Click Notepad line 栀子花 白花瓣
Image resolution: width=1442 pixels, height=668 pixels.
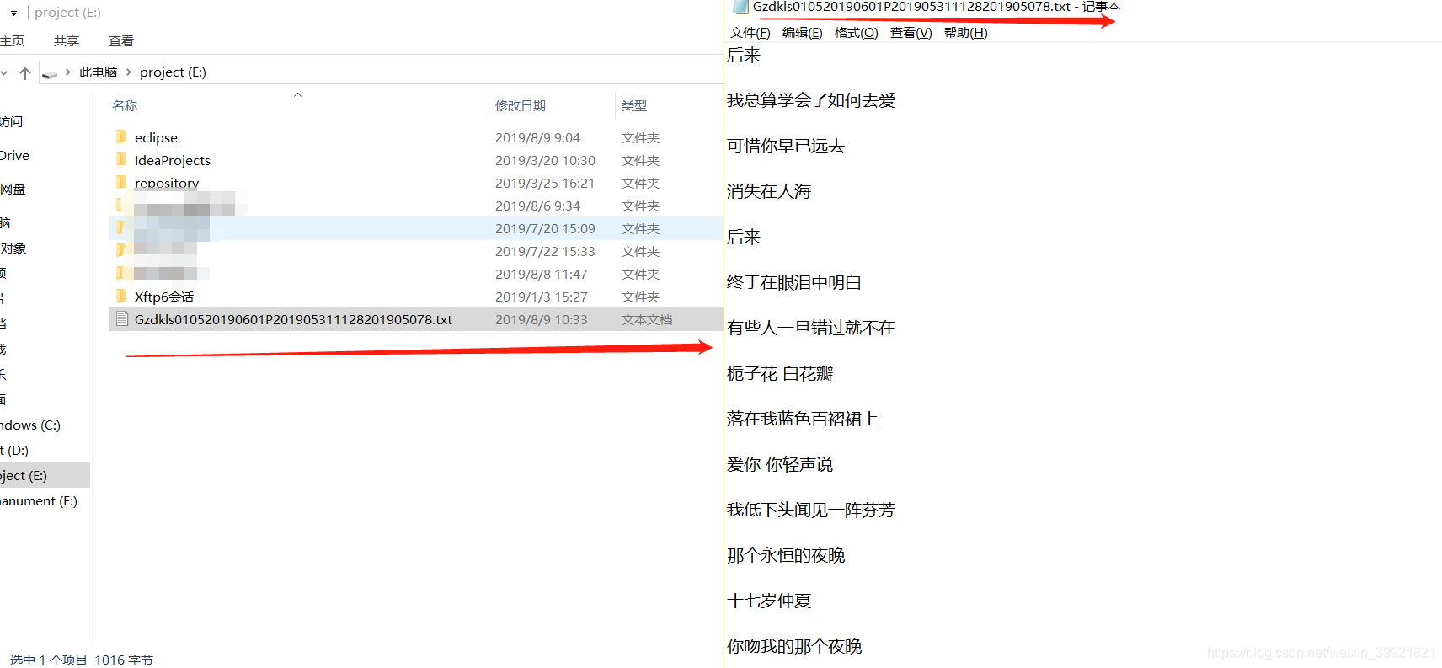780,373
